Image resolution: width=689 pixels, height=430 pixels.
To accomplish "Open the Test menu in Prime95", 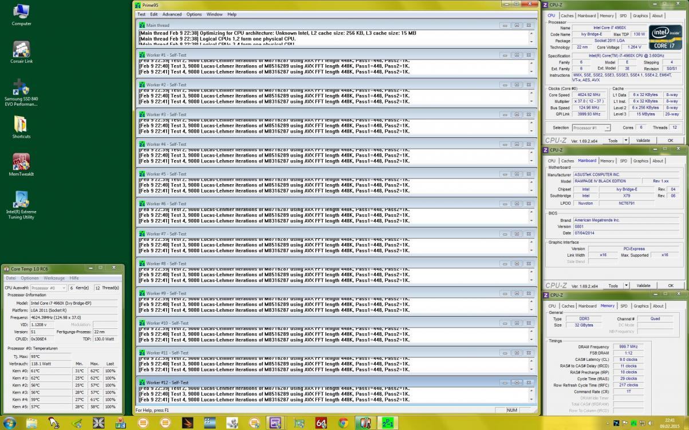I will (141, 14).
